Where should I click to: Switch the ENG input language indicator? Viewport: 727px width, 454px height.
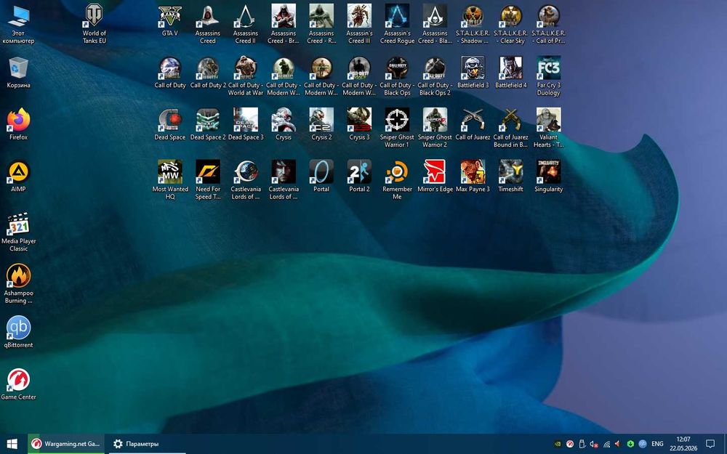(657, 444)
